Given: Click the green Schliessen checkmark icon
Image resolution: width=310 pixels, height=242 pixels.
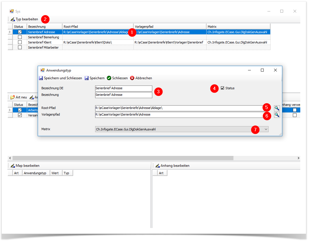Looking at the screenshot, I should point(109,78).
